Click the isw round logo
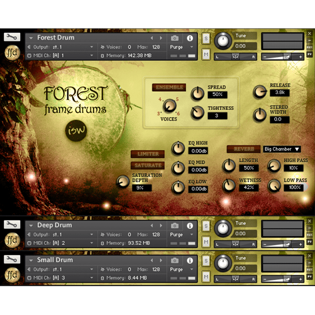The height and width of the screenshot is (315, 315). 76,131
